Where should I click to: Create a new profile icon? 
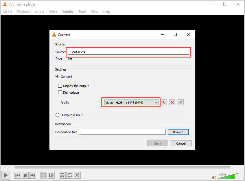[180, 102]
